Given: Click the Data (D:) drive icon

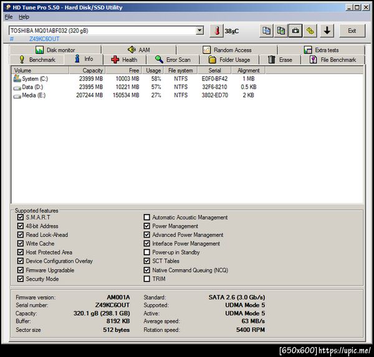Looking at the screenshot, I should coord(17,88).
